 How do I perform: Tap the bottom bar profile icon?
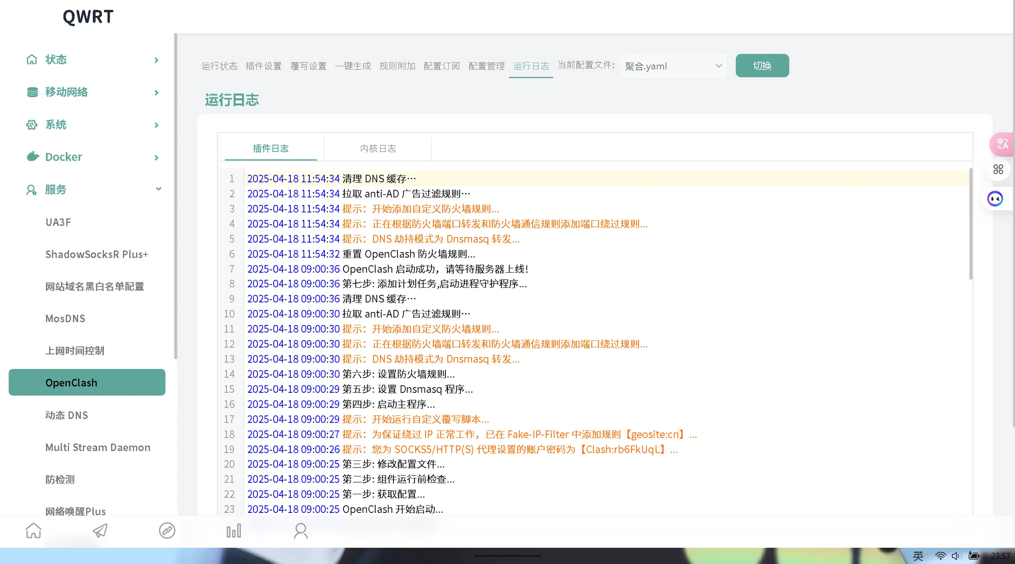(301, 531)
